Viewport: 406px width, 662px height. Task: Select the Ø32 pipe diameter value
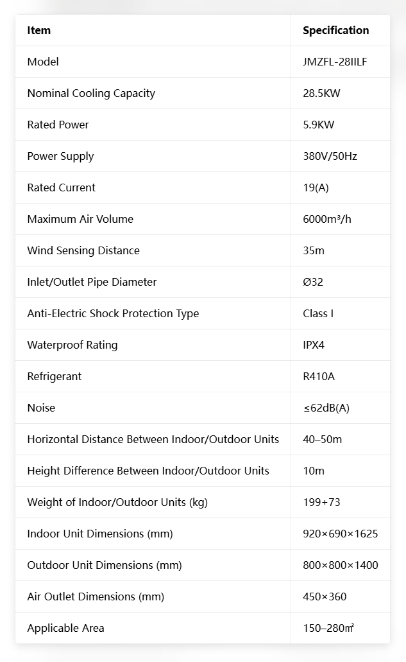[x=313, y=282]
